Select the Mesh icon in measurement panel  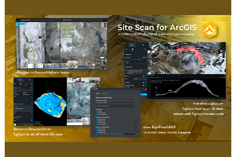tap(145, 49)
